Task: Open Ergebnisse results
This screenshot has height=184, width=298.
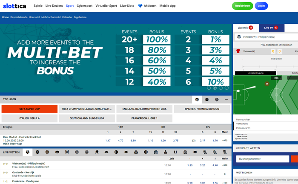Action: (80, 17)
